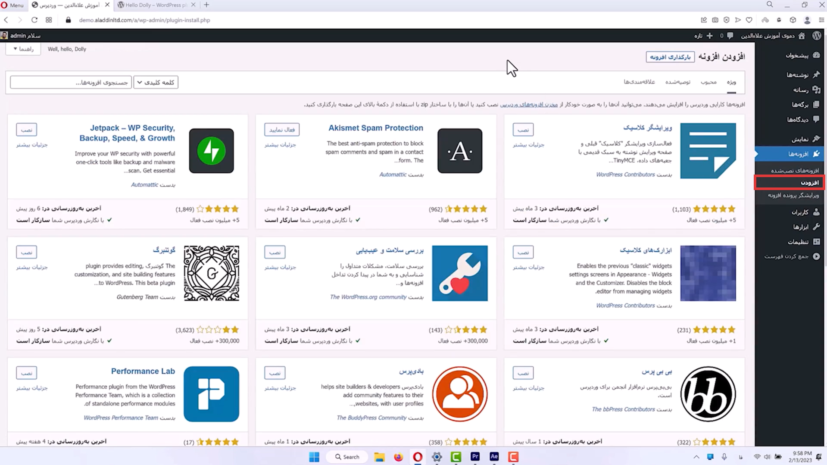Focus the plugin search input field
The width and height of the screenshot is (827, 465).
click(x=71, y=82)
